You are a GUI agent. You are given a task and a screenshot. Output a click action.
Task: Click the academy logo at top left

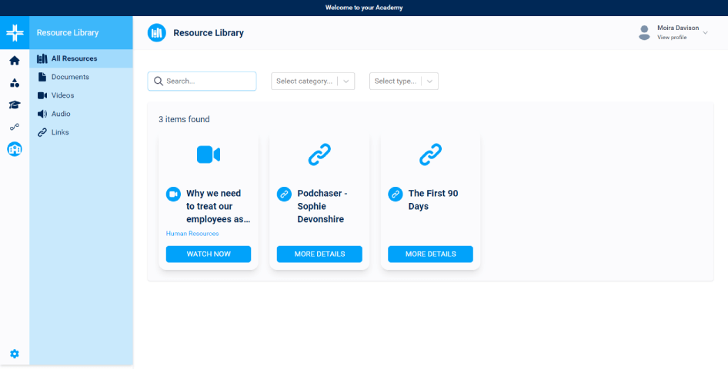(15, 33)
